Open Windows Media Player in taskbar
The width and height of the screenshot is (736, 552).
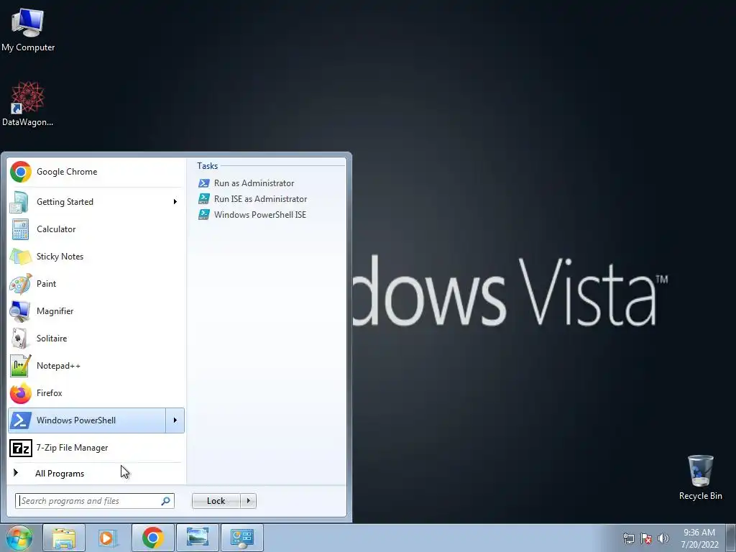coord(108,538)
